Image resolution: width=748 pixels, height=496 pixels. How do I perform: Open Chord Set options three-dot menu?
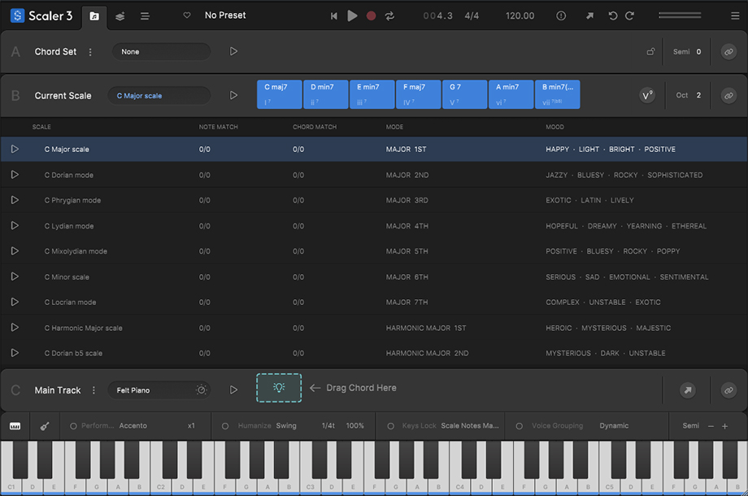[x=90, y=52]
